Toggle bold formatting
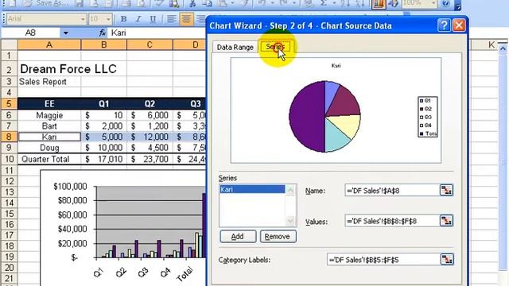This screenshot has width=509, height=286. [x=123, y=19]
